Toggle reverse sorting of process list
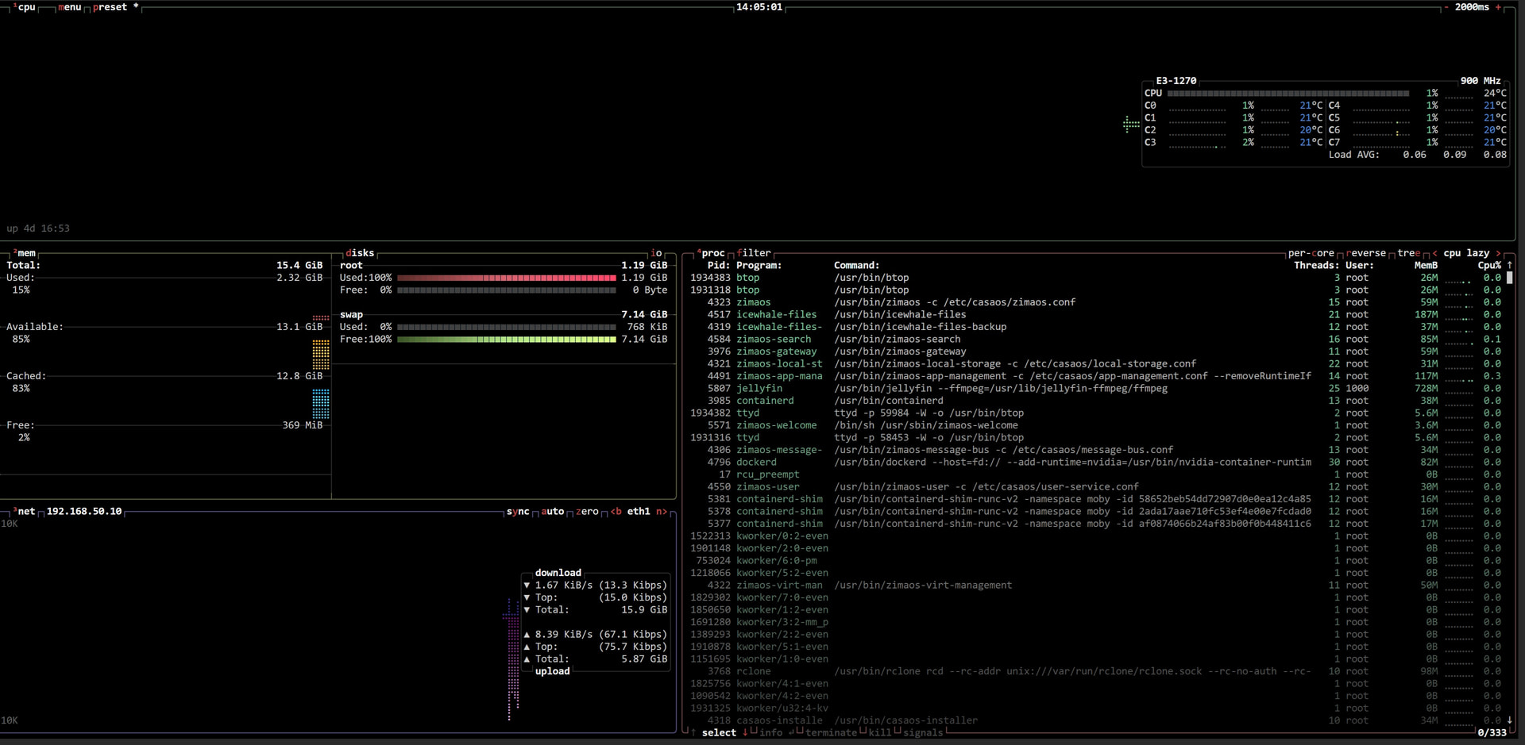This screenshot has height=745, width=1525. (x=1366, y=253)
